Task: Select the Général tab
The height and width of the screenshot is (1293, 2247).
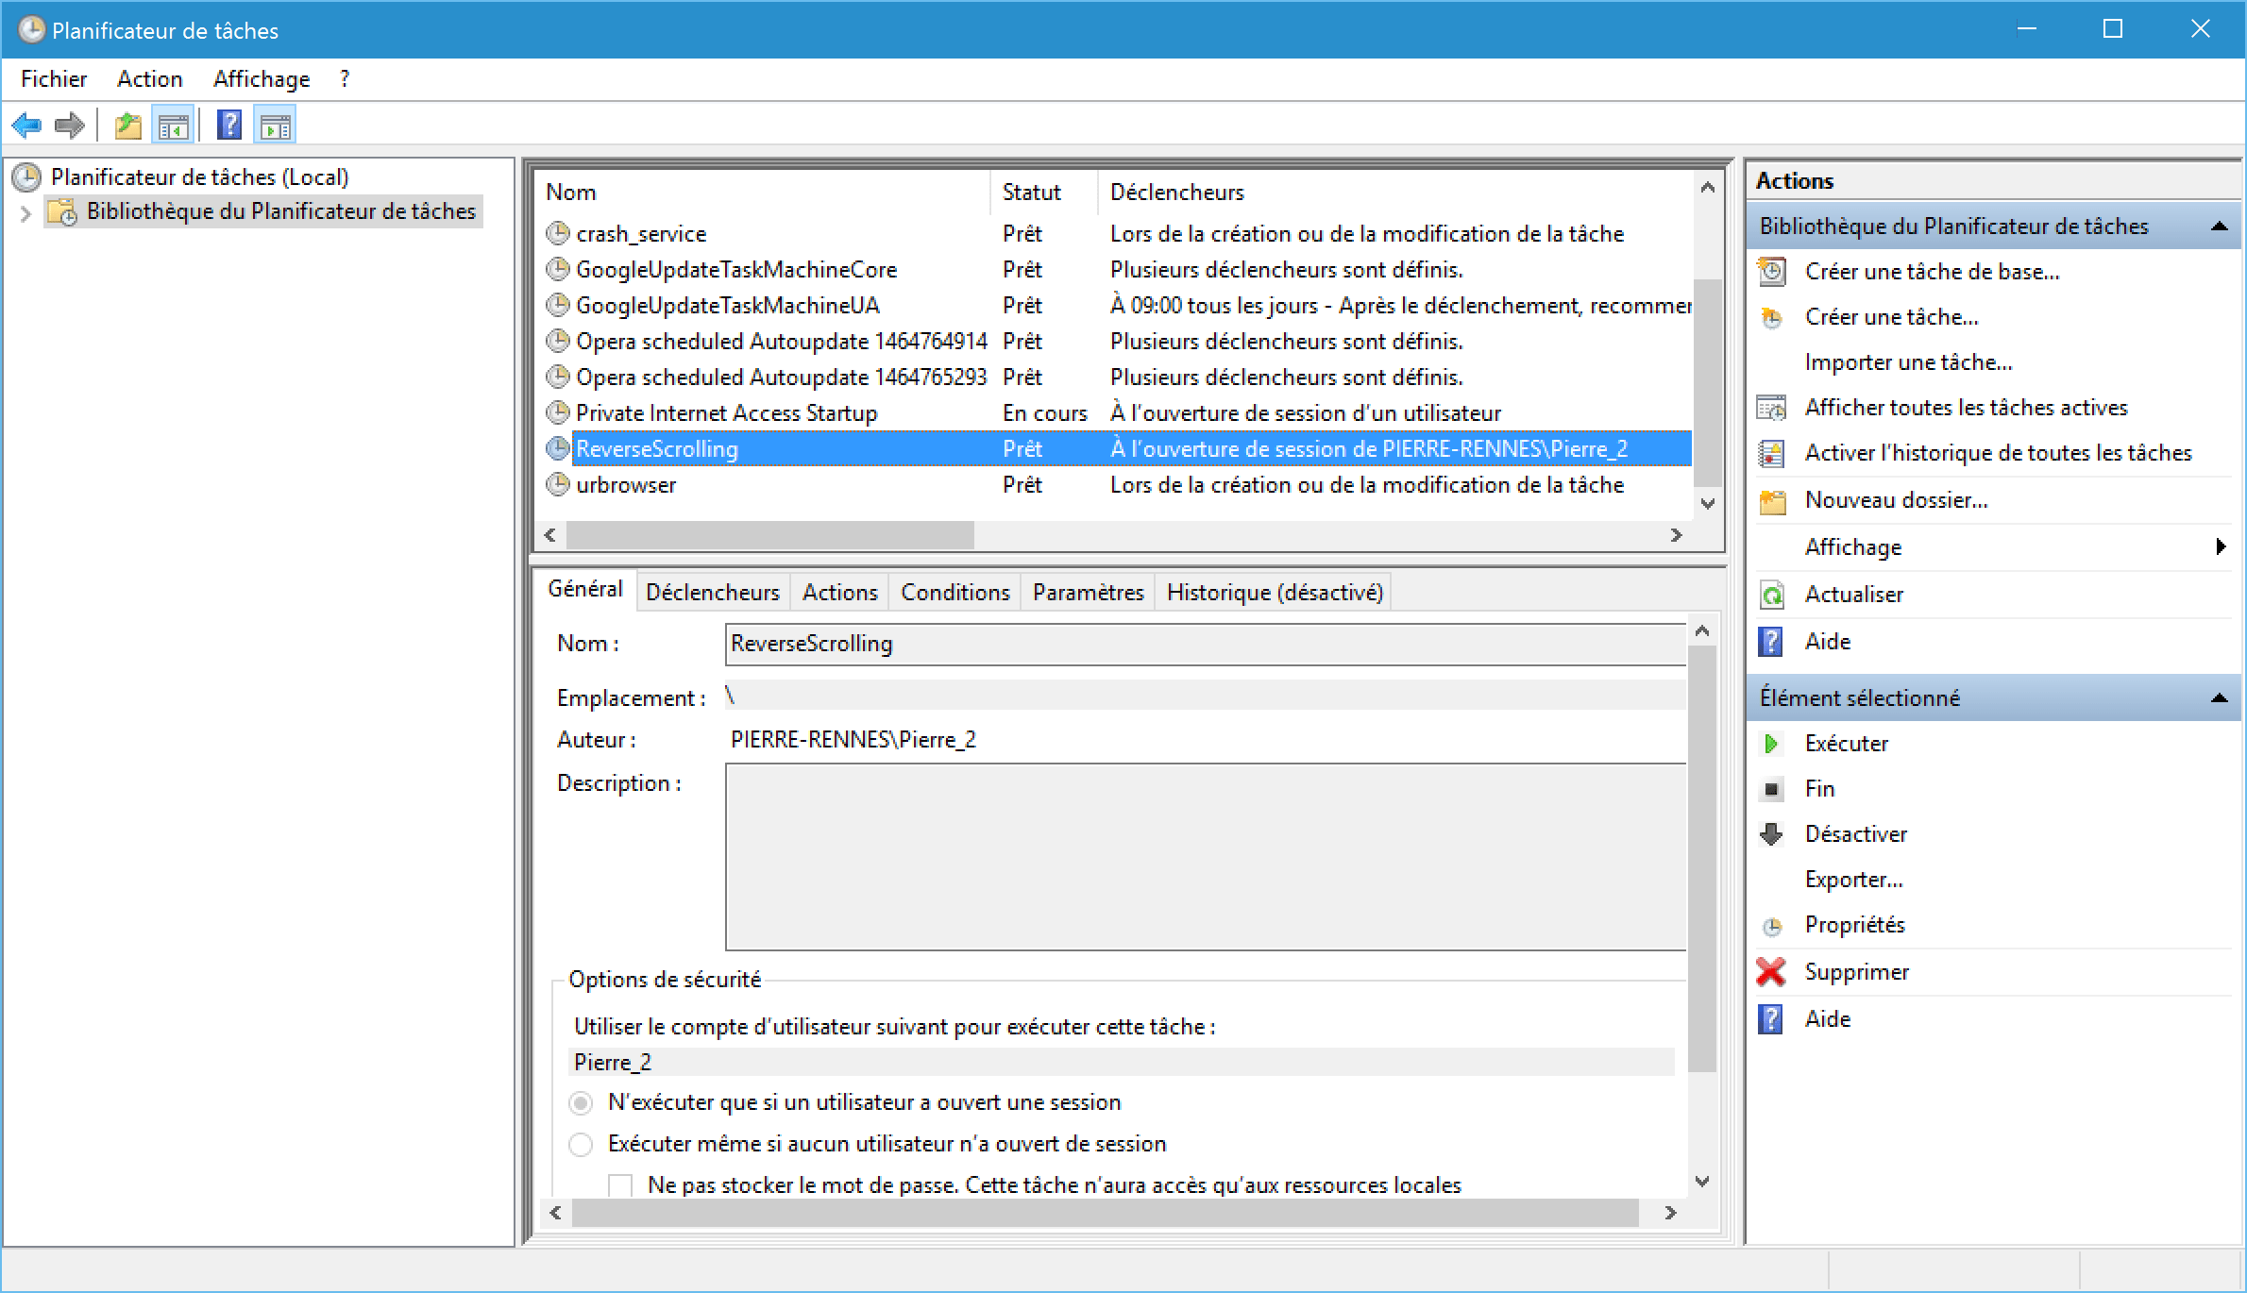Action: (x=585, y=589)
